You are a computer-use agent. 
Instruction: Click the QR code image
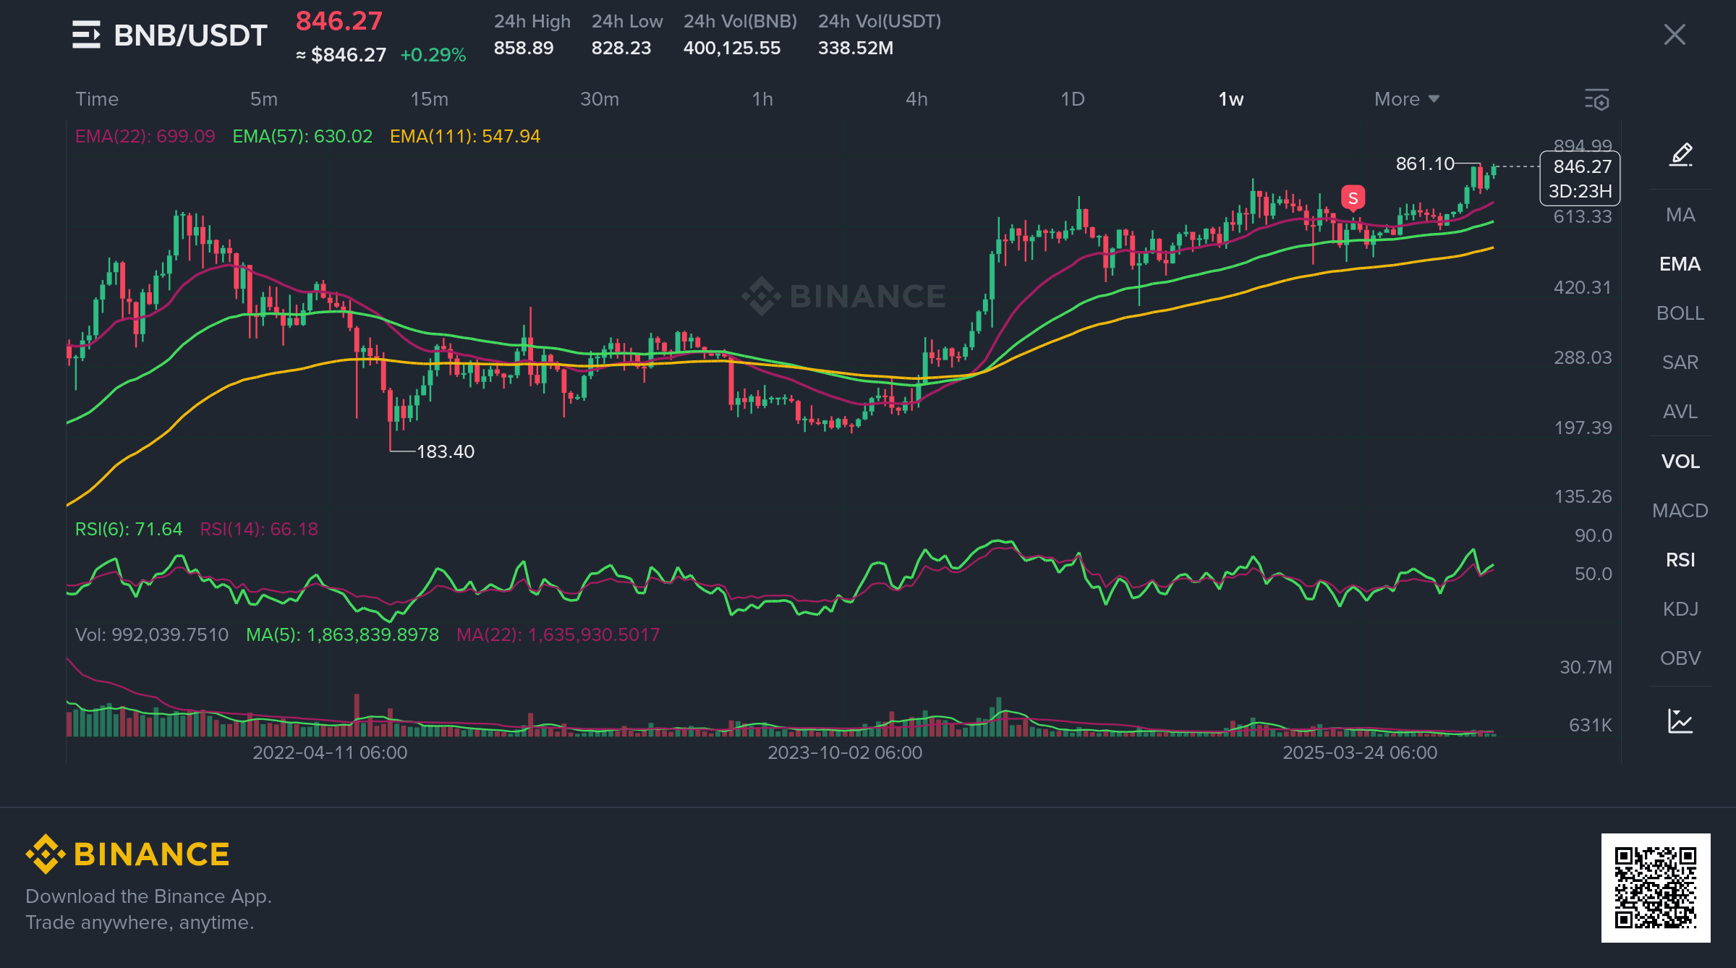(1656, 888)
